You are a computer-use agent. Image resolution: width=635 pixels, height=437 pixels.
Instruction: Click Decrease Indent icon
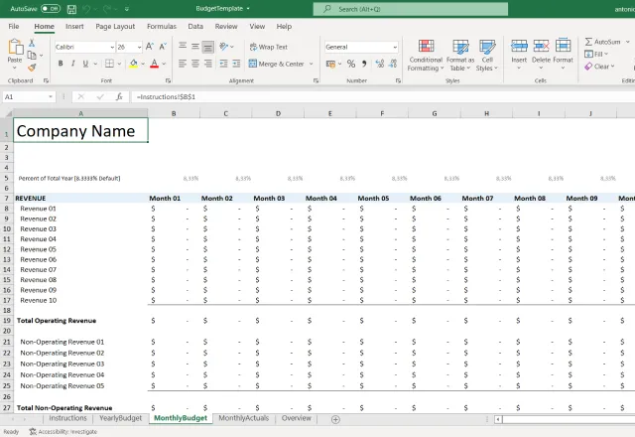[223, 64]
